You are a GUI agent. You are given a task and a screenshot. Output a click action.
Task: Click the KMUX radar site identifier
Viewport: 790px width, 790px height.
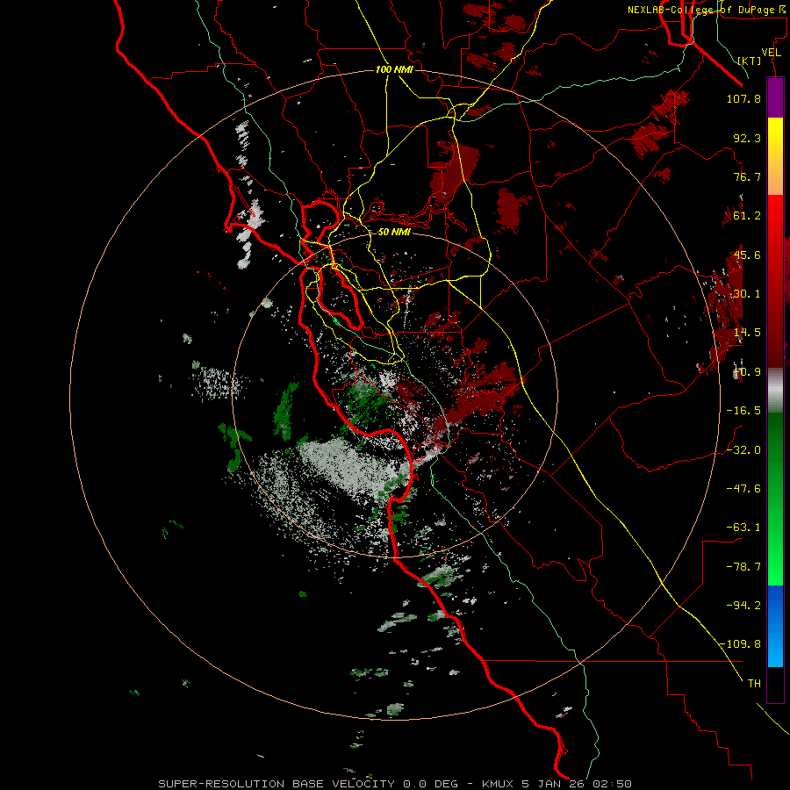coord(498,784)
